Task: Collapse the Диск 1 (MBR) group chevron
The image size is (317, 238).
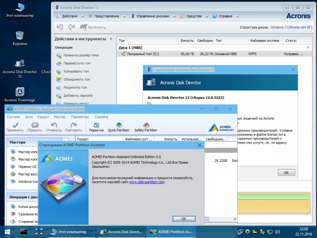Action: pos(308,47)
